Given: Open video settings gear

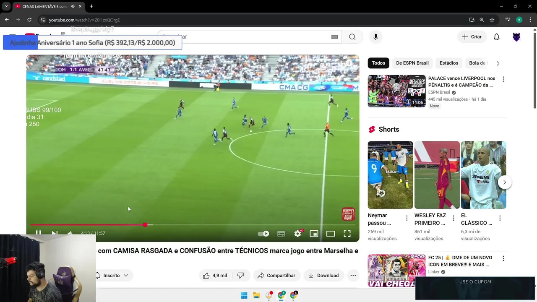Looking at the screenshot, I should pyautogui.click(x=297, y=234).
